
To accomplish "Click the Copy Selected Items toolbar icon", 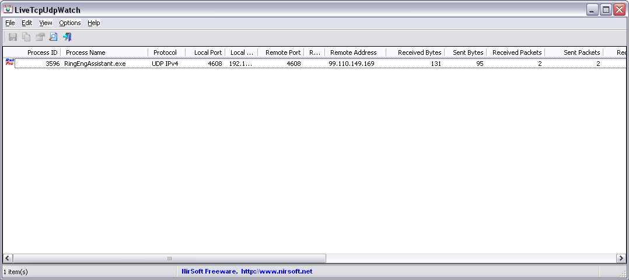I will point(26,37).
